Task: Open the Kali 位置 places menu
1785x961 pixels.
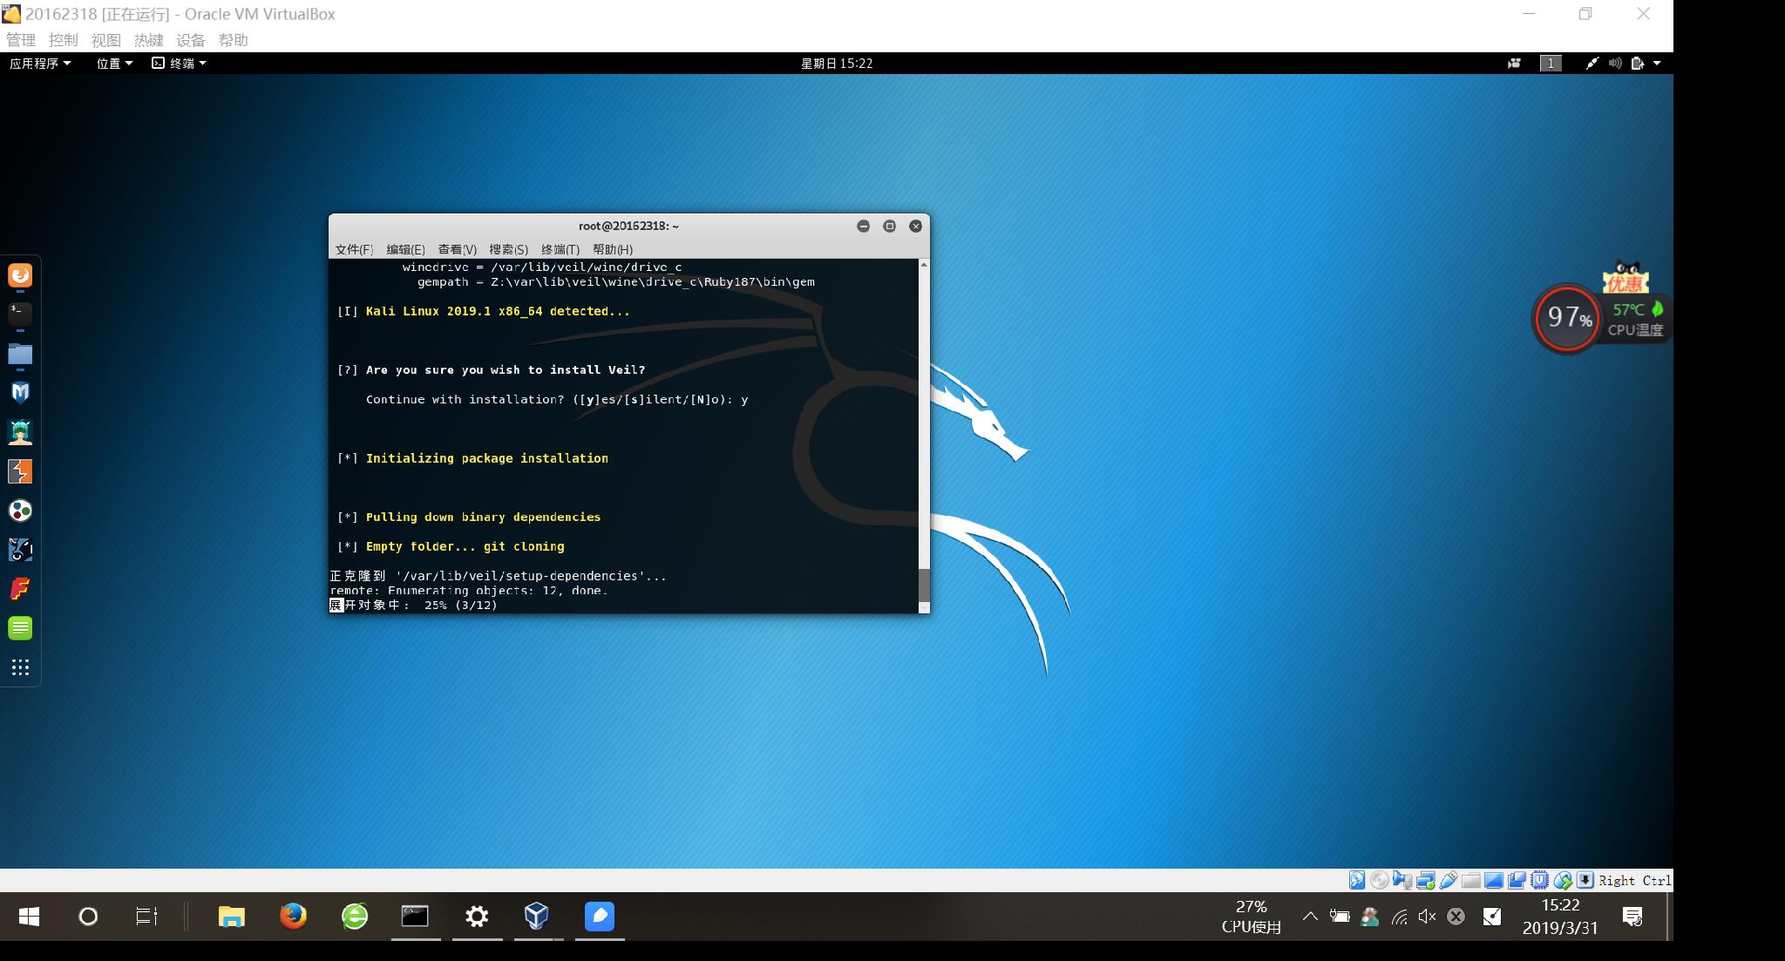Action: click(x=114, y=63)
